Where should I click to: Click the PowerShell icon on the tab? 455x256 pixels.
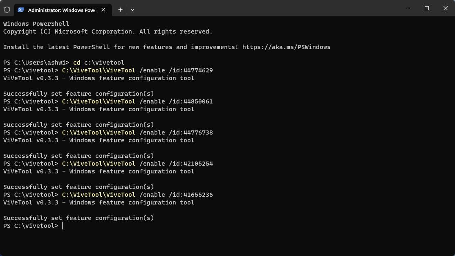[x=20, y=9]
